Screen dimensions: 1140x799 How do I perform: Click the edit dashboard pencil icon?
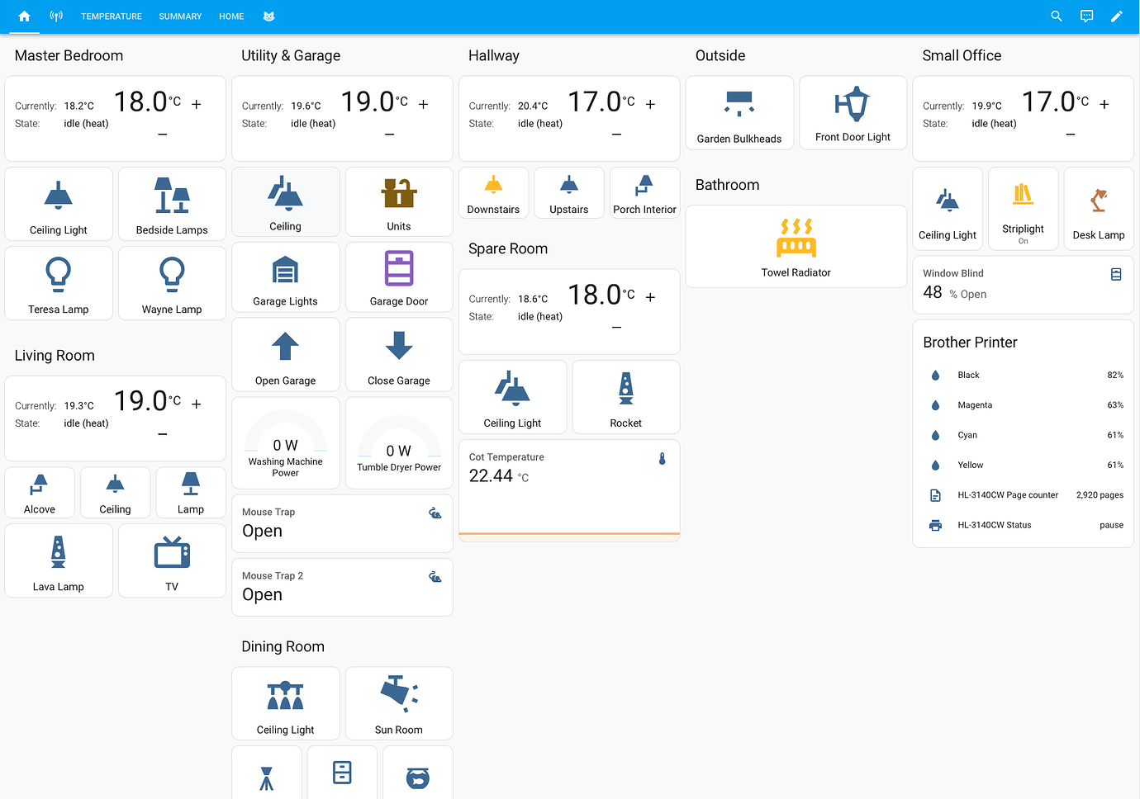1117,17
